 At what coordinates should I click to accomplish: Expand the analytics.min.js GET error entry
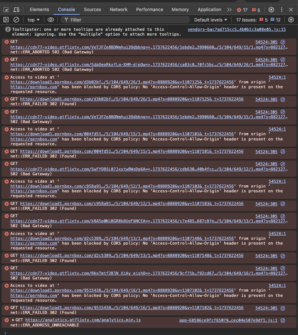point(13,320)
